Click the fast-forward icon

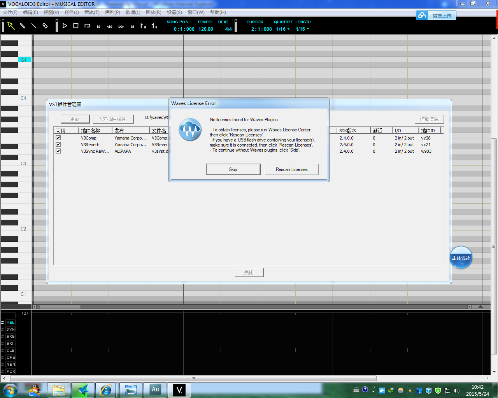(121, 26)
